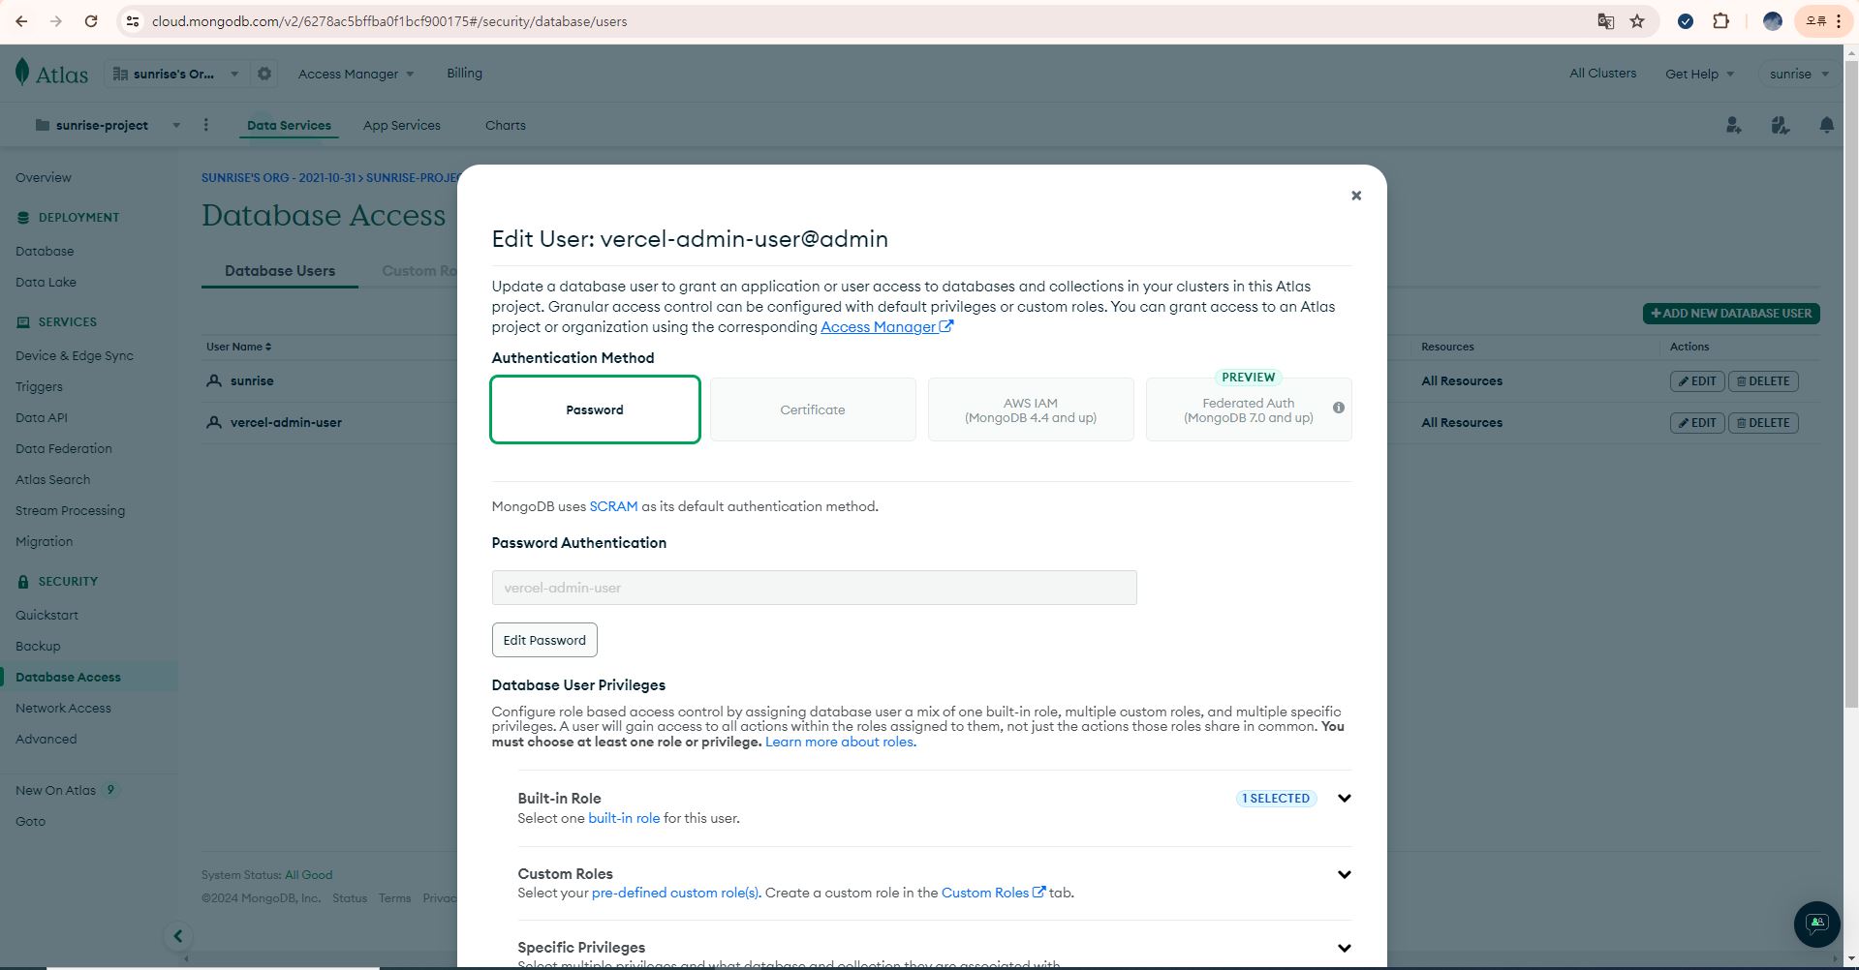Edit the sunrise database user
Screen dimensions: 1859x970
tap(1696, 381)
